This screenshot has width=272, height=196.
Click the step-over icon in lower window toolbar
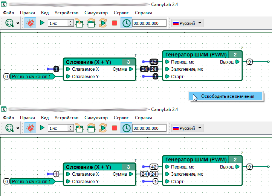(91, 128)
